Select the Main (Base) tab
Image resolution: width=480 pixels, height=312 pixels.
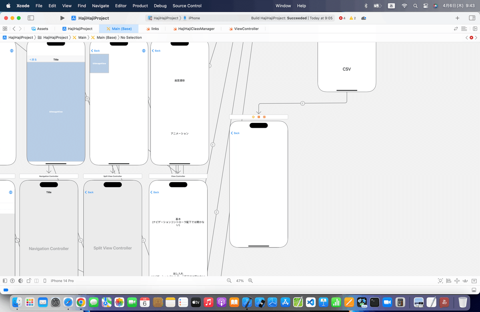coord(119,29)
